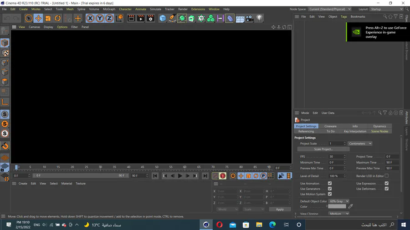Open the Simulate menu
Image resolution: width=410 pixels, height=230 pixels.
[x=155, y=9]
